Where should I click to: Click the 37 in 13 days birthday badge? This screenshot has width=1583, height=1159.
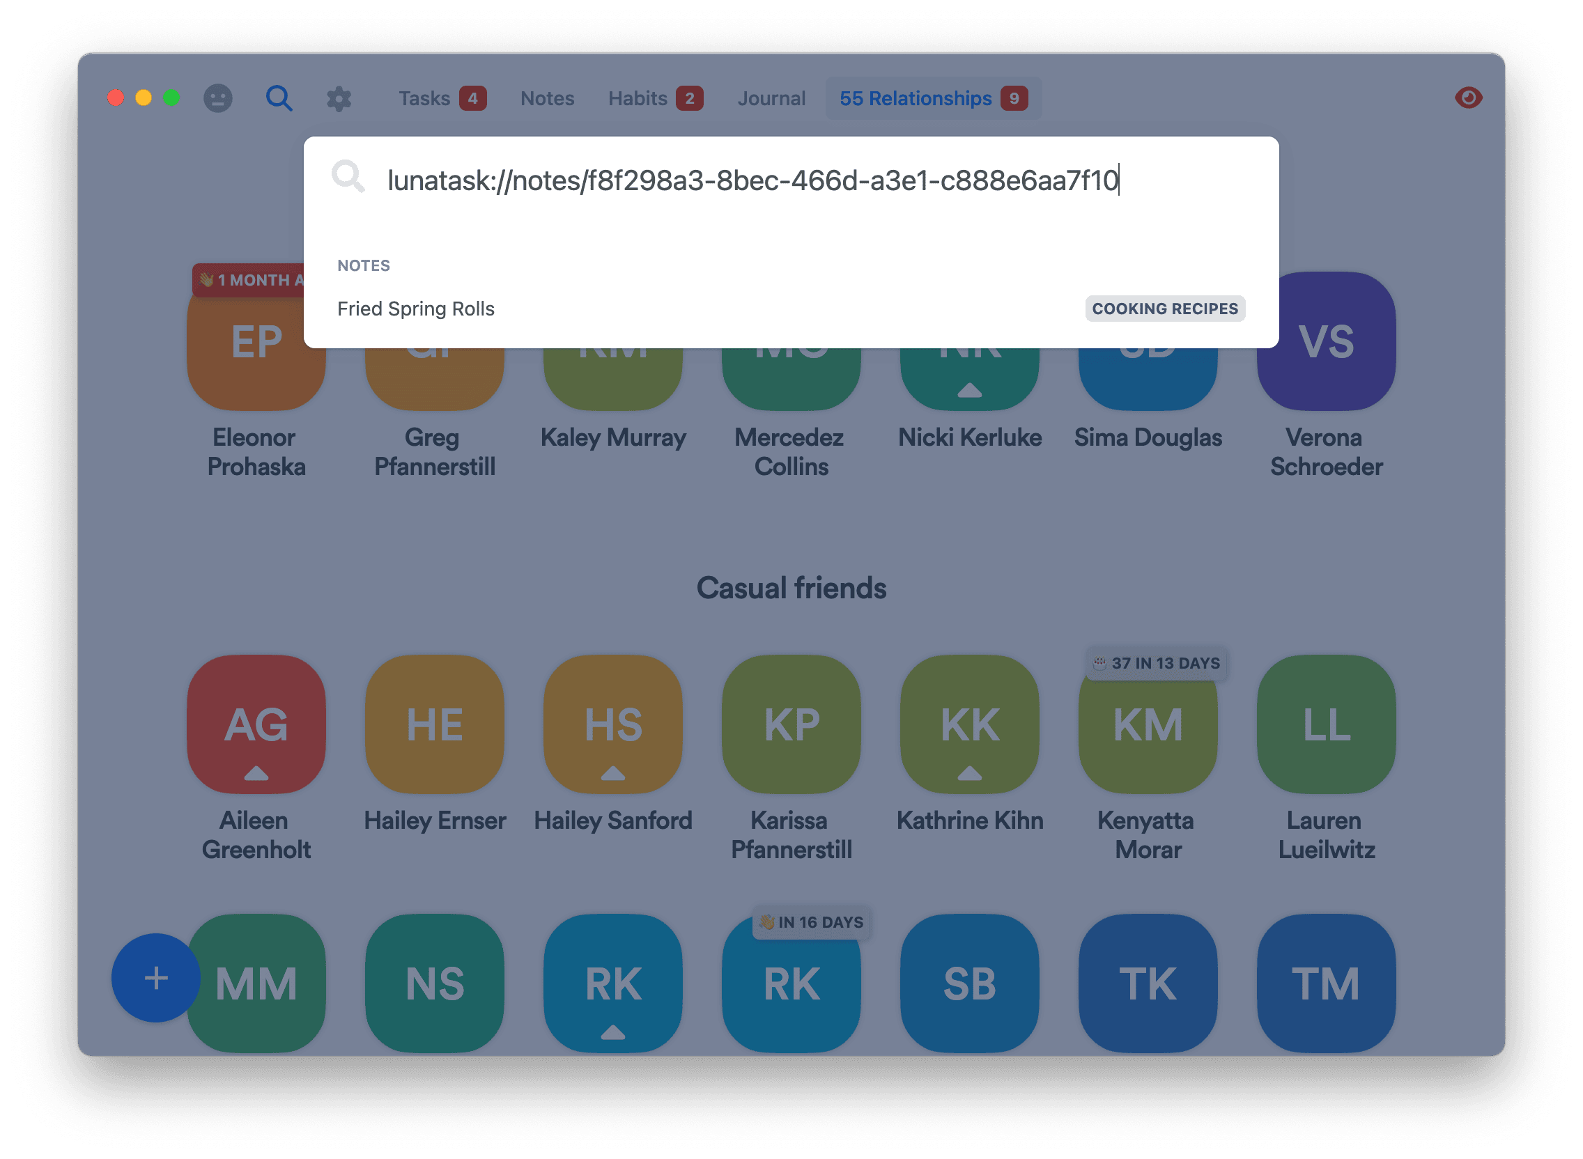click(x=1157, y=663)
